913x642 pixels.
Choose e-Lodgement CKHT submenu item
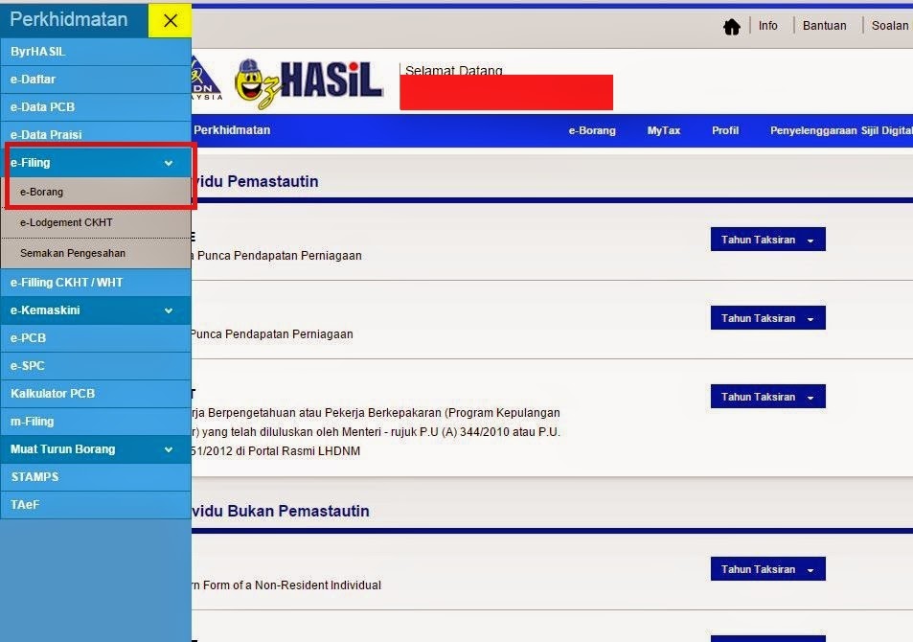click(96, 222)
